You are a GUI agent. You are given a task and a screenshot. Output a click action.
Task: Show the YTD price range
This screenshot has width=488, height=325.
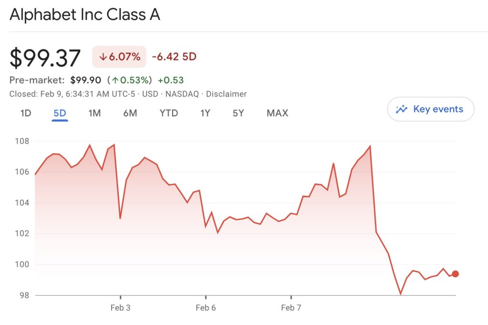tap(168, 113)
